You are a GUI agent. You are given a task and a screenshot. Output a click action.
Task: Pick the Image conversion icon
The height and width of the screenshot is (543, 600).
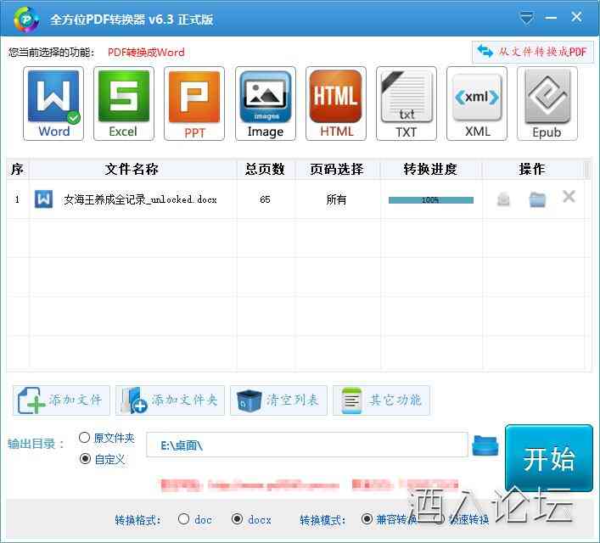[x=265, y=104]
